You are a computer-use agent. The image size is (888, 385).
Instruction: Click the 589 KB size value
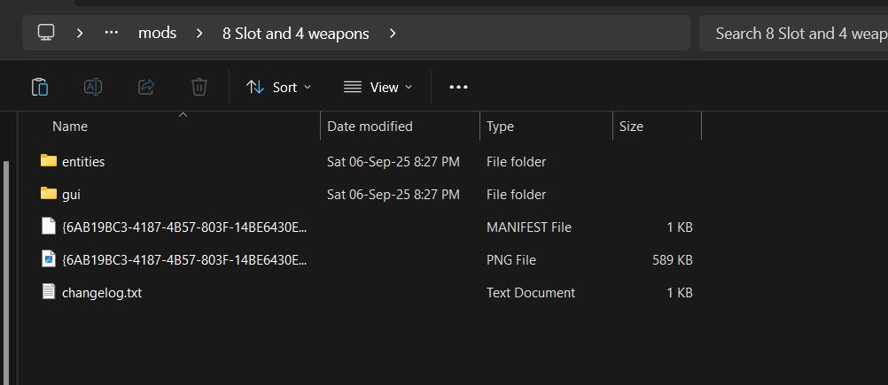pyautogui.click(x=673, y=260)
